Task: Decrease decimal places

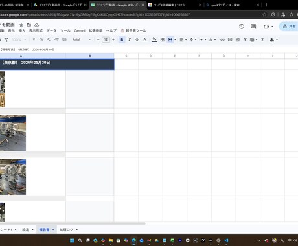Action: (49, 39)
